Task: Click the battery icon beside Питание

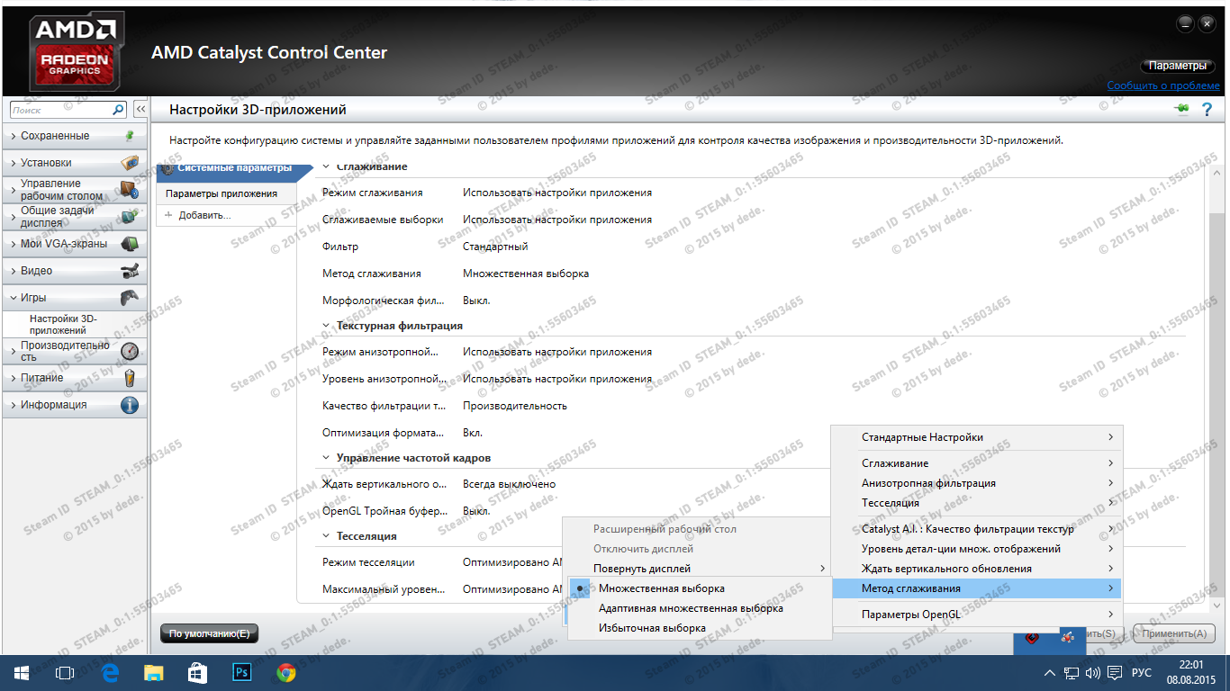Action: 130,378
